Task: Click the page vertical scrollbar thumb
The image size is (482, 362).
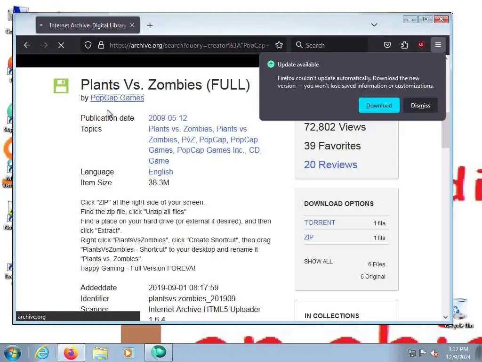Action: pos(445,129)
